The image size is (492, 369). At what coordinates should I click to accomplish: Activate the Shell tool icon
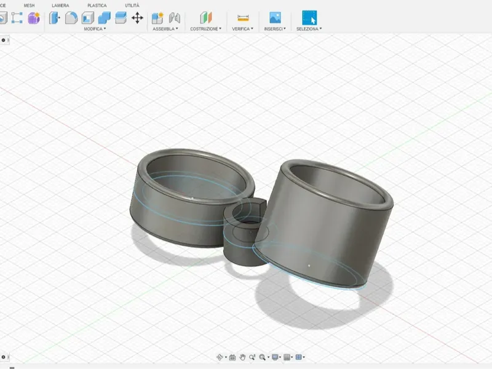88,18
